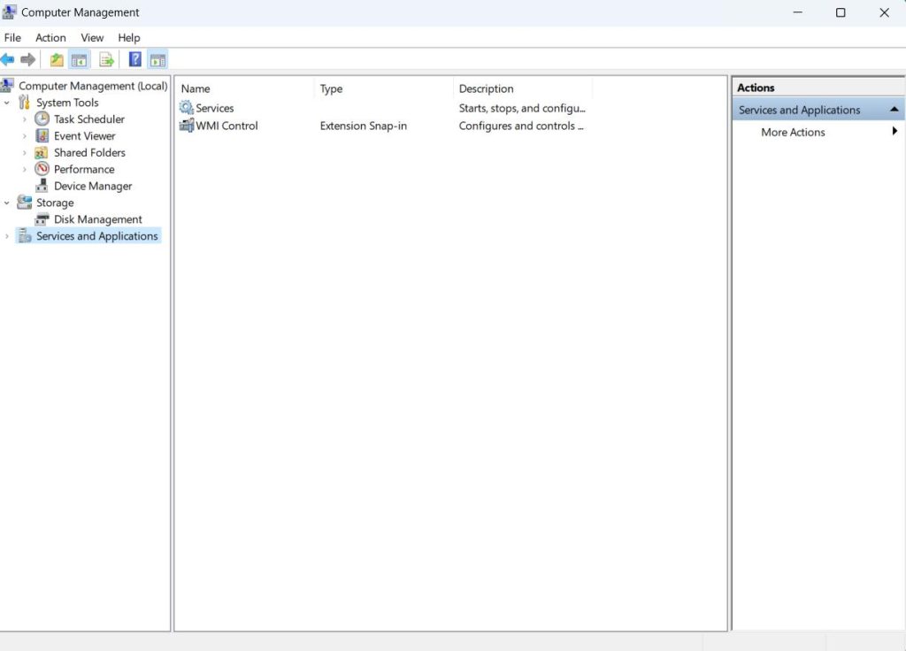Select Task Scheduler in the tree

coord(89,119)
